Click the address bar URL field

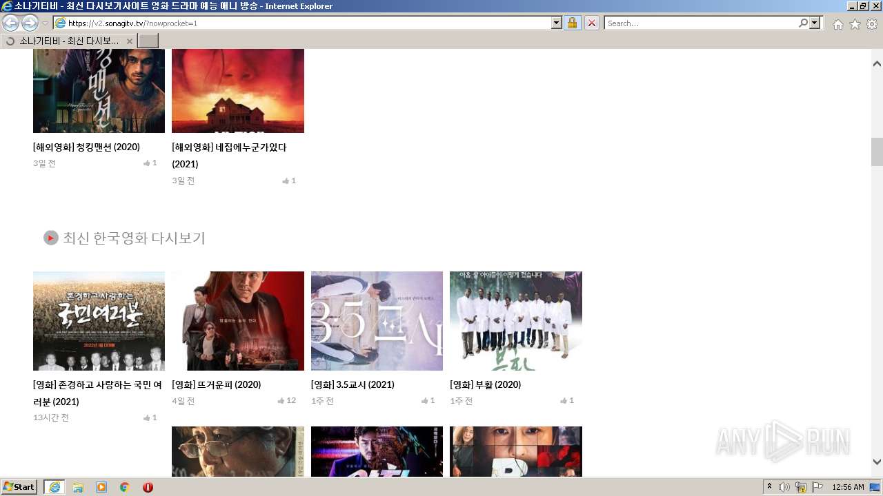point(308,23)
